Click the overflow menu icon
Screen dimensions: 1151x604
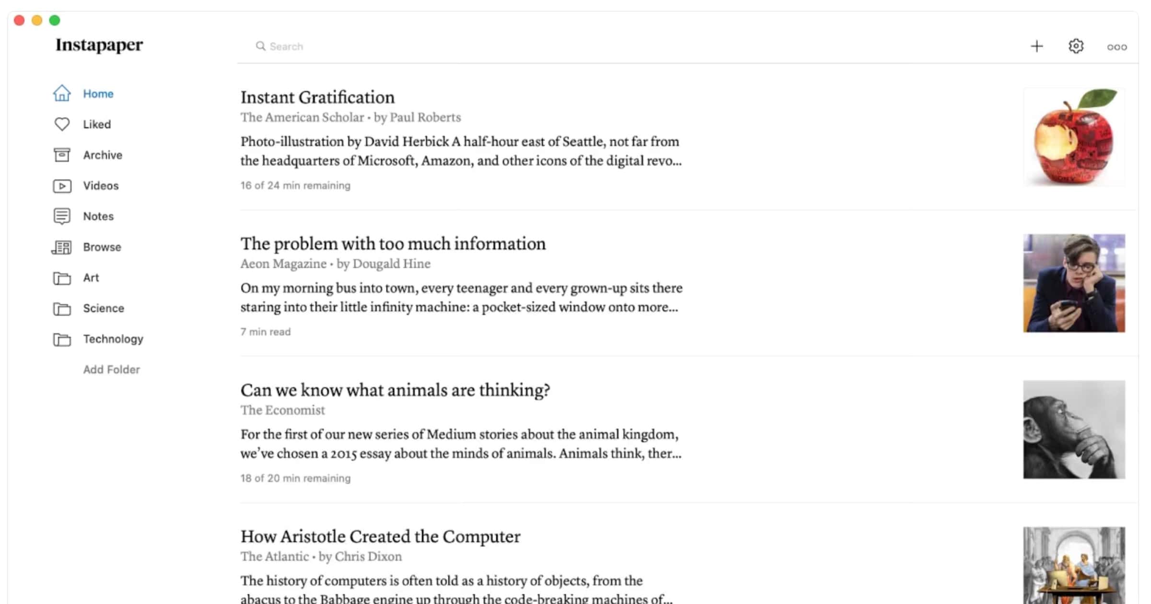click(1117, 46)
